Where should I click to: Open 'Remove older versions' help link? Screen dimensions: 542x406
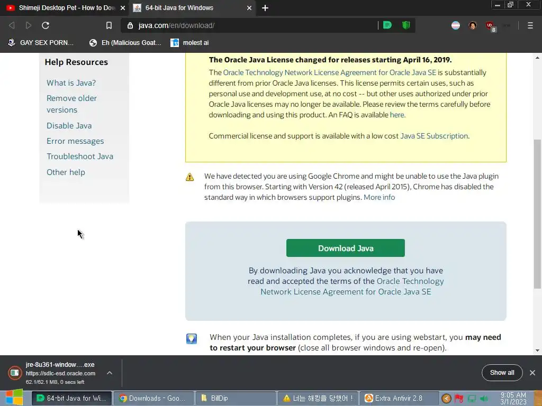71,104
